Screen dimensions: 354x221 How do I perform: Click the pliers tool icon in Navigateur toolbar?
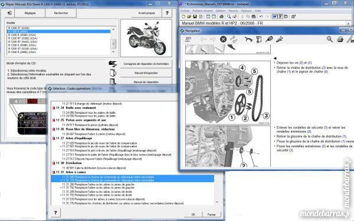point(248,39)
